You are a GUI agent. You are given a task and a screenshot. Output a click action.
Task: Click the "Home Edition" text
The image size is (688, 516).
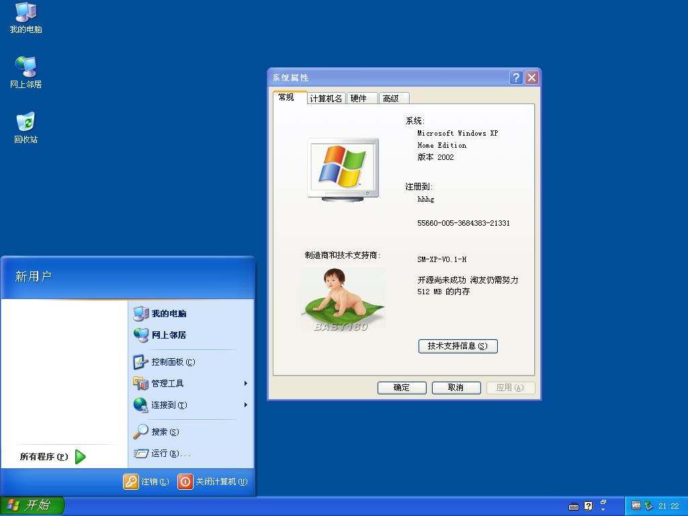coord(442,145)
